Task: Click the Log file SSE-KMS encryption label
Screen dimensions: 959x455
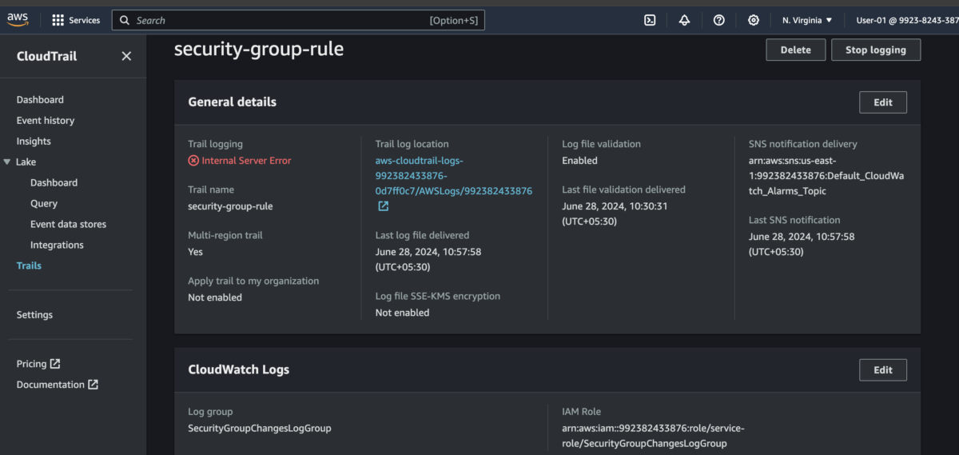Action: click(438, 296)
